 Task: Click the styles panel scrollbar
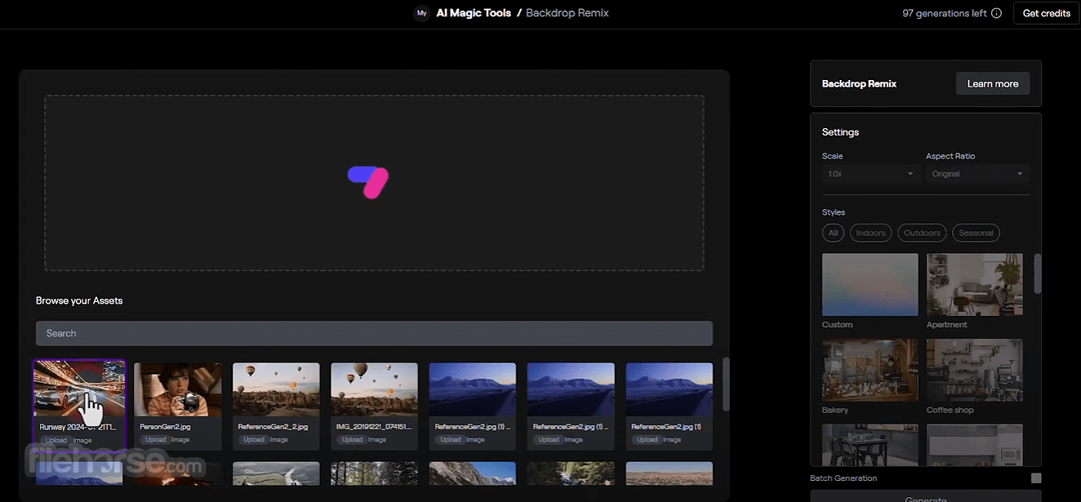1038,273
